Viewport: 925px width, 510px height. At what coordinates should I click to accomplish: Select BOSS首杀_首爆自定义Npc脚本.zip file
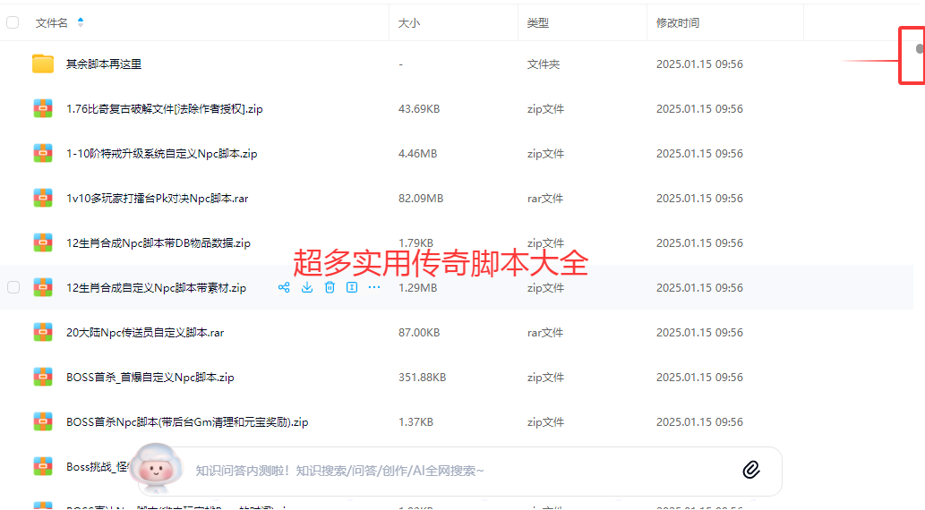[150, 377]
